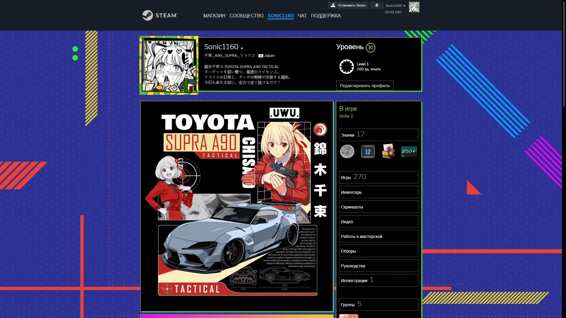Screen dimensions: 566x318
Task: Open the notifications bell icon
Action: pos(377,5)
